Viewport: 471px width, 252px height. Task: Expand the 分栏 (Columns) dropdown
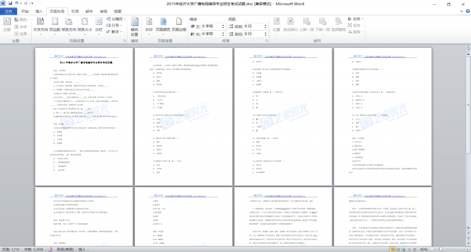99,24
